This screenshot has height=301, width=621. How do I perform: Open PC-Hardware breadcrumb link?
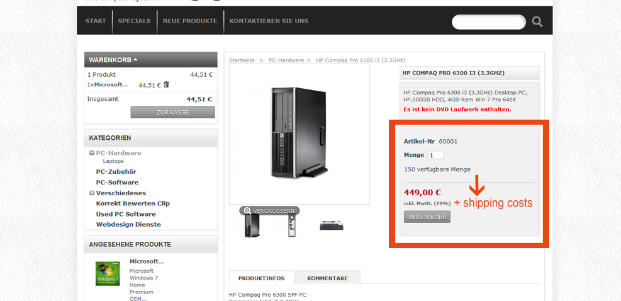point(286,60)
